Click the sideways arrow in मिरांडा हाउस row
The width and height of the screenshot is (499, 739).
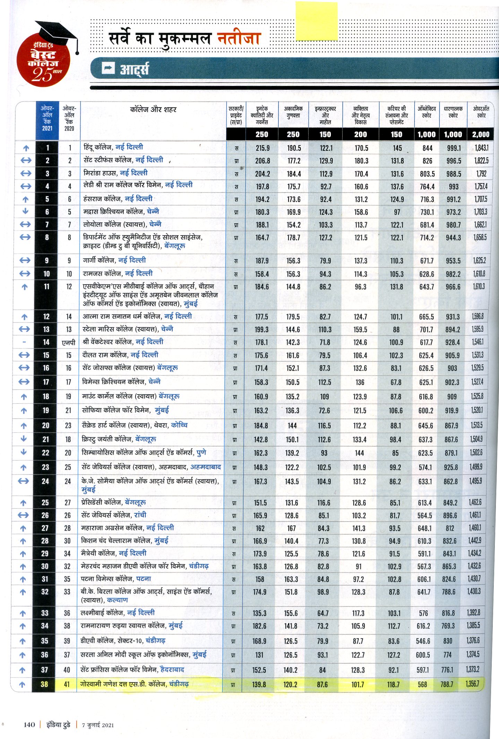pos(26,173)
